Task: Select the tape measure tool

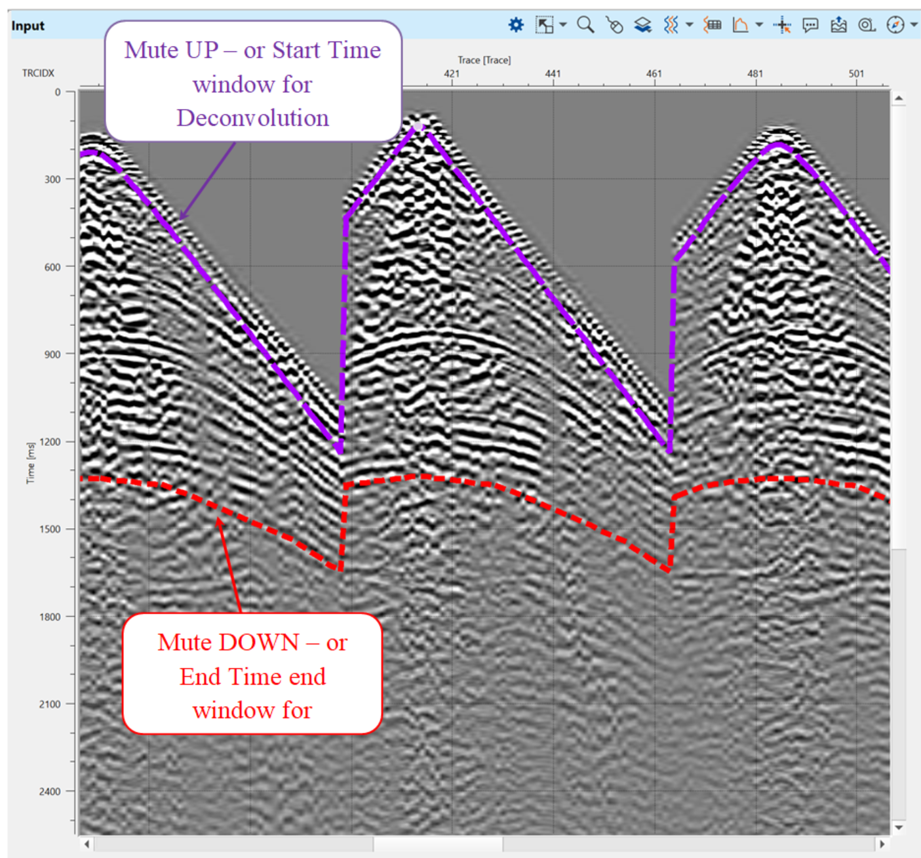Action: pyautogui.click(x=867, y=26)
